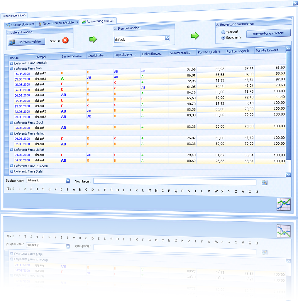
Task: Open the line chart icon
Action: (284, 205)
